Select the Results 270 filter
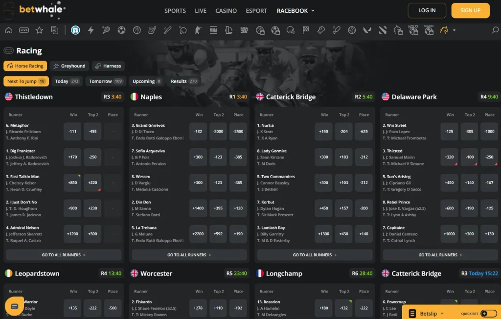Image resolution: width=501 pixels, height=319 pixels. click(x=184, y=81)
